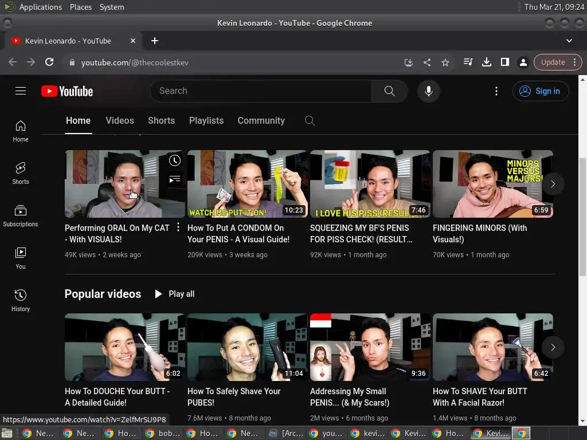Focus the YouTube Search field
Screen dimensions: 587x440
261,91
